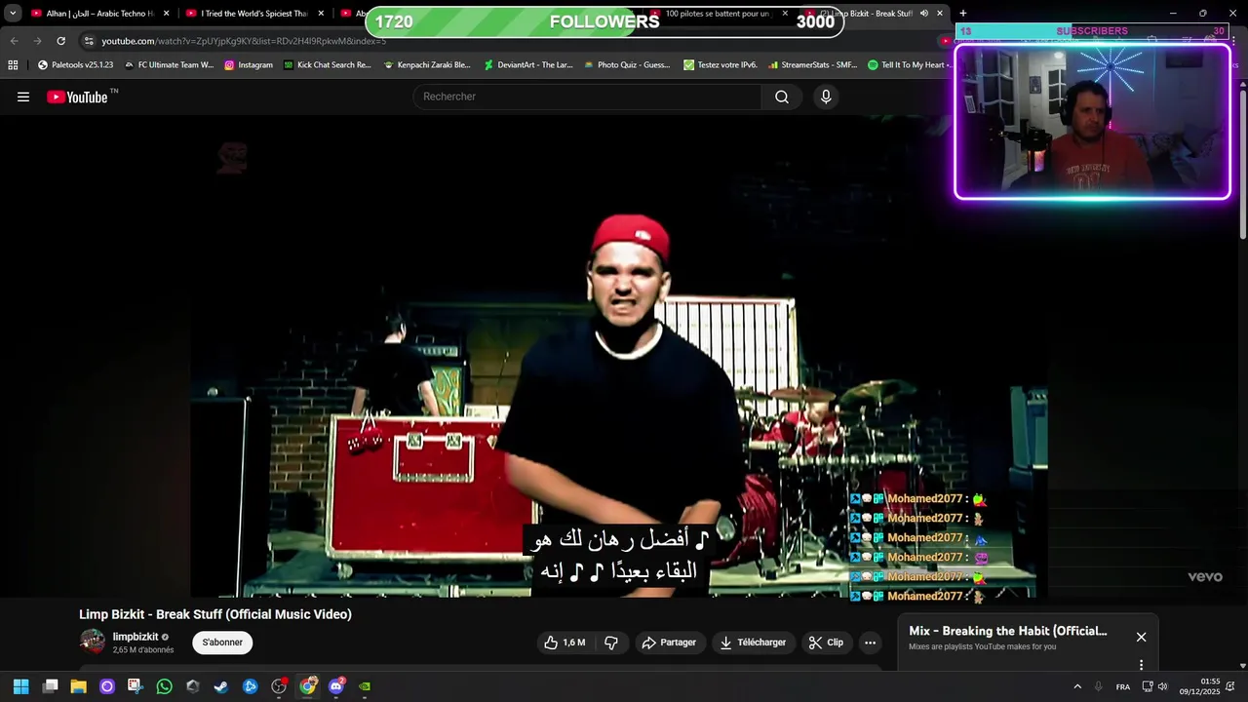Open Kick Chat Search bookmark

328,65
